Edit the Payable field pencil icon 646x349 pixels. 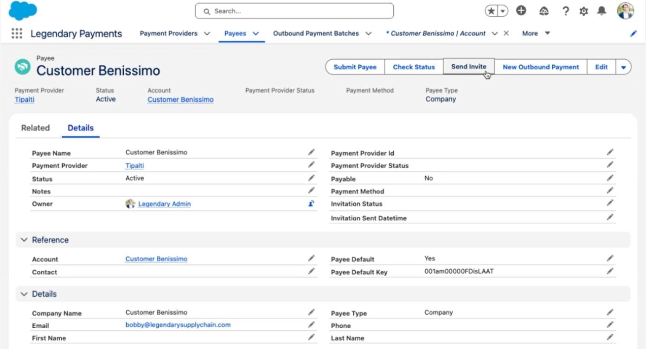tap(610, 178)
